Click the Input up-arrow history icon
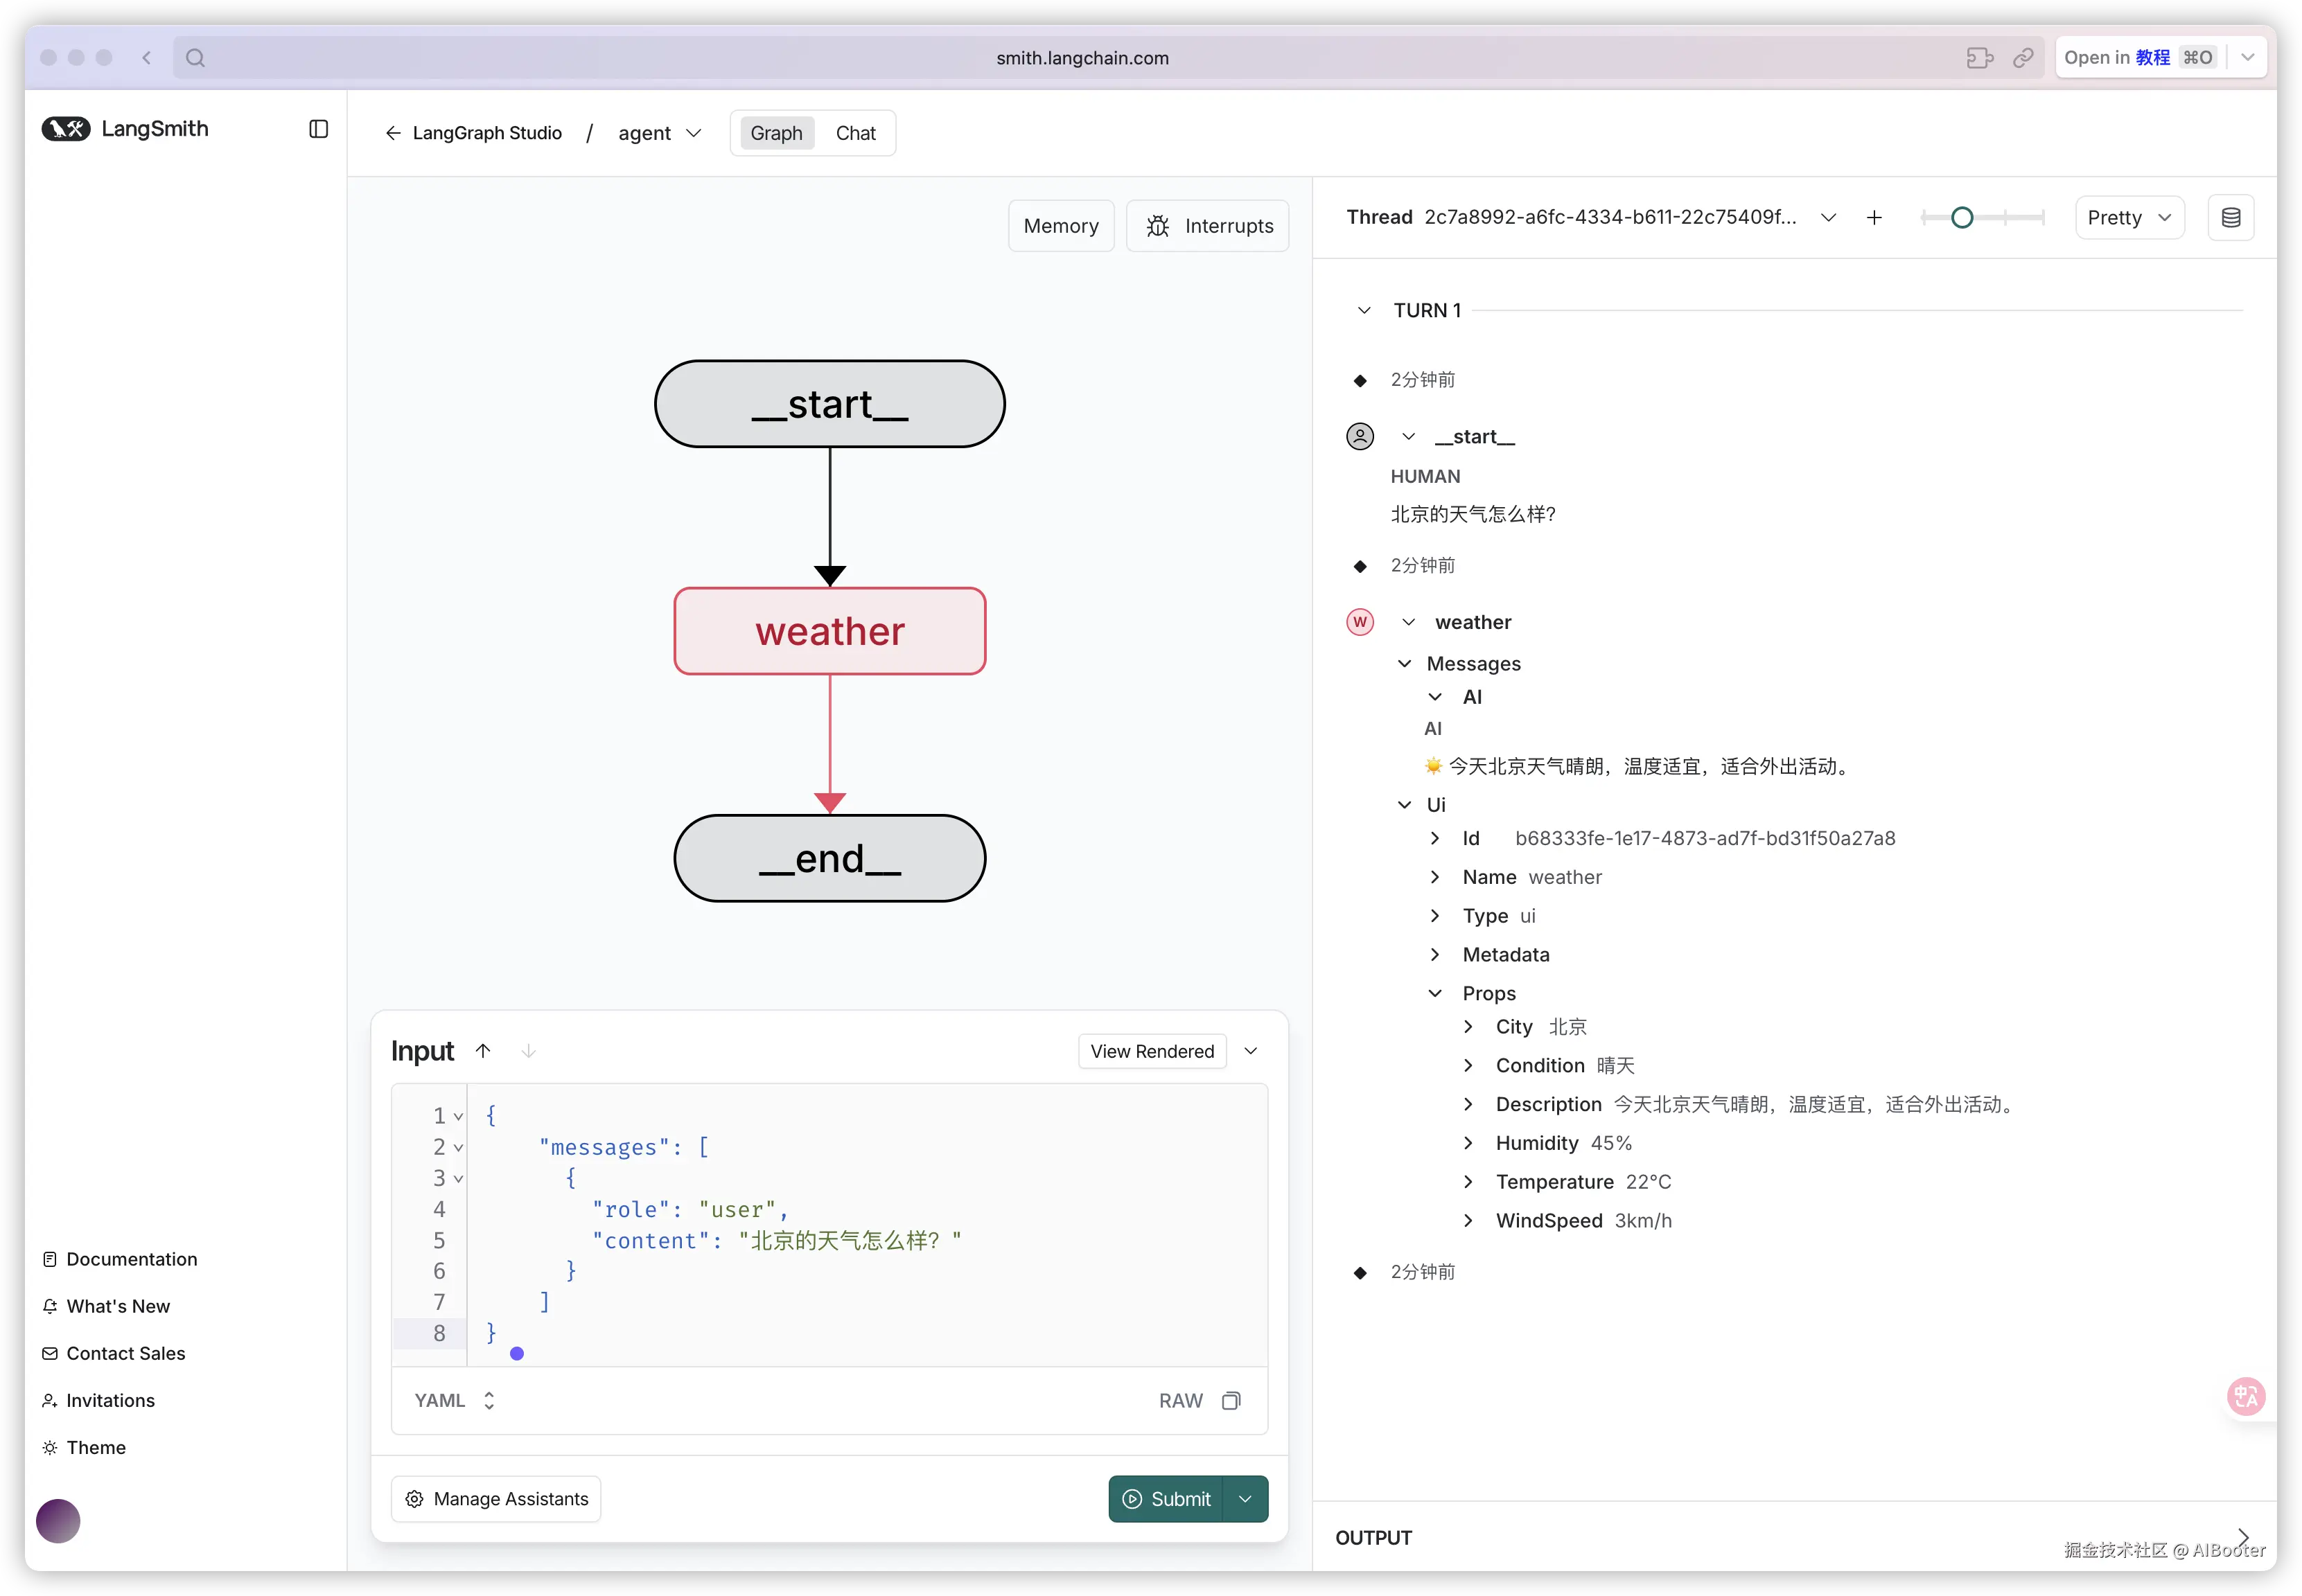The image size is (2302, 1596). point(483,1051)
